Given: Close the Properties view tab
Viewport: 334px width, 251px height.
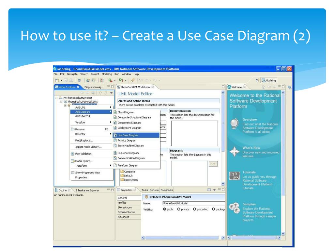Looking at the screenshot, I should coord(135,190).
